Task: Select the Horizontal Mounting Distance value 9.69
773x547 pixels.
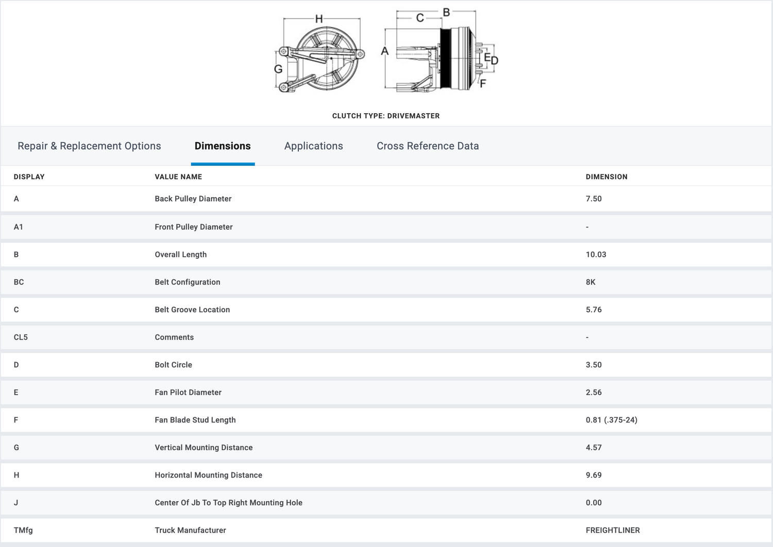Action: [x=594, y=475]
